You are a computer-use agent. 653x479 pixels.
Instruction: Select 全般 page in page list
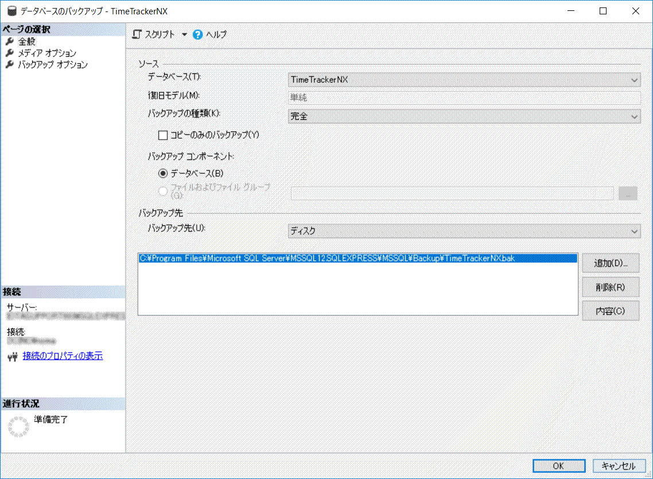click(26, 42)
